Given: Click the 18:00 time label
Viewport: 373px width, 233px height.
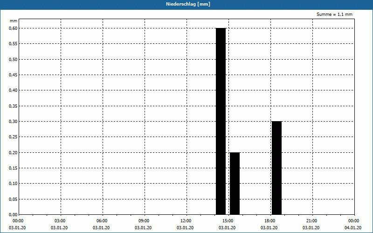Looking at the screenshot, I should pos(270,221).
